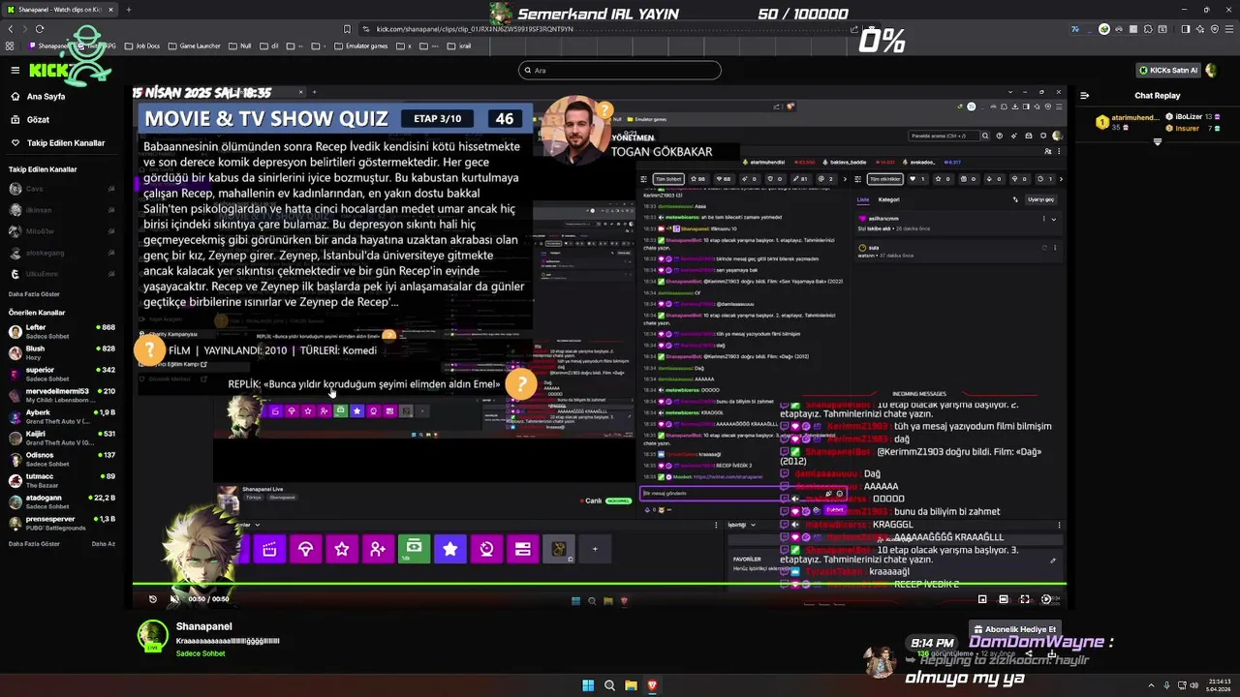The image size is (1240, 697).
Task: Open recommended channel Ayberk
Action: pyautogui.click(x=62, y=416)
